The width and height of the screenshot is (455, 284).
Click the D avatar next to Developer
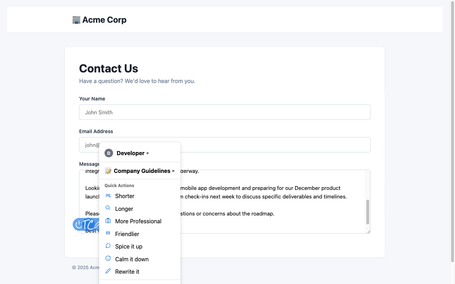[108, 153]
